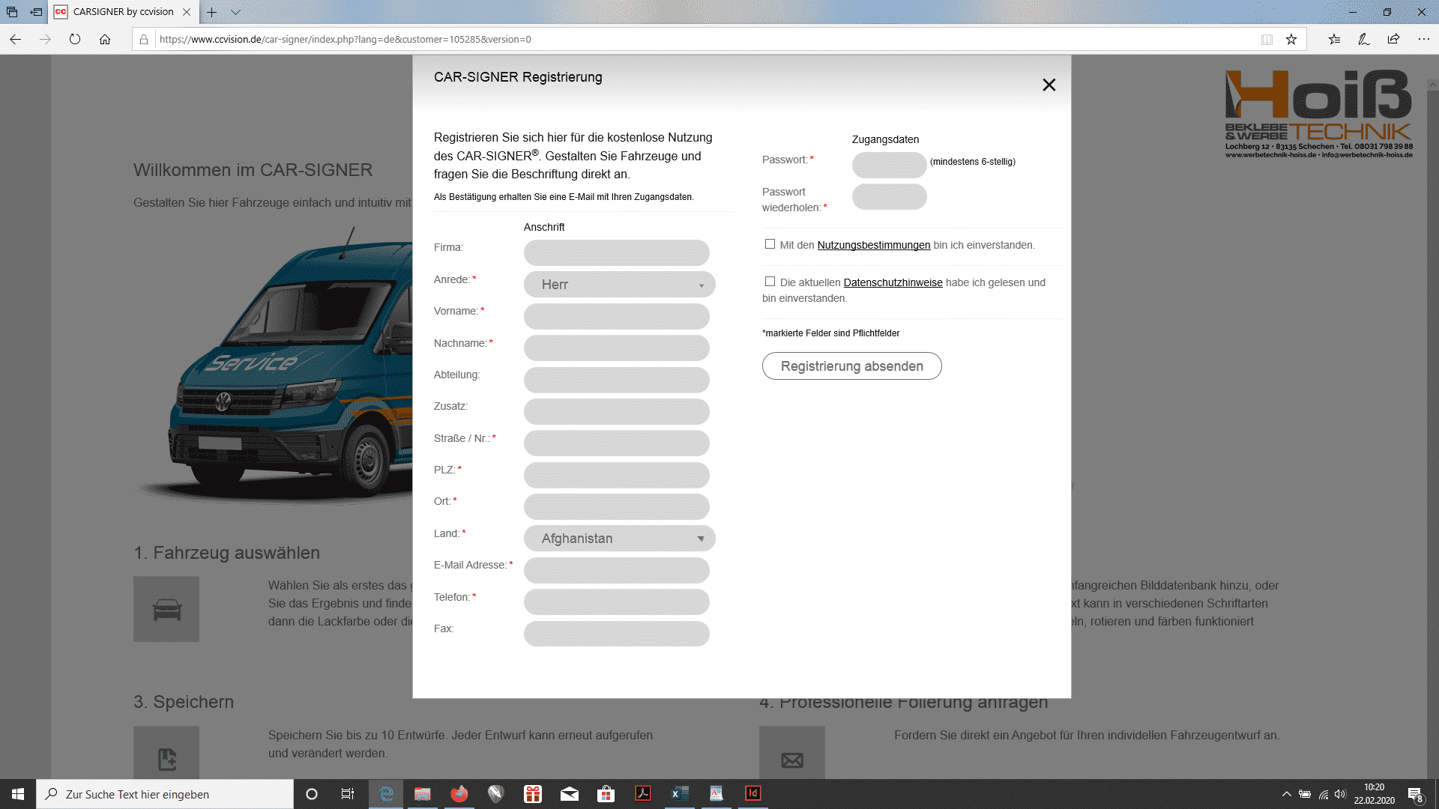This screenshot has width=1439, height=809.
Task: Open the Mail app in taskbar
Action: (x=570, y=794)
